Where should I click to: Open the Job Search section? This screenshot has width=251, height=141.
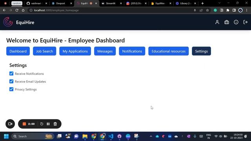(x=44, y=51)
